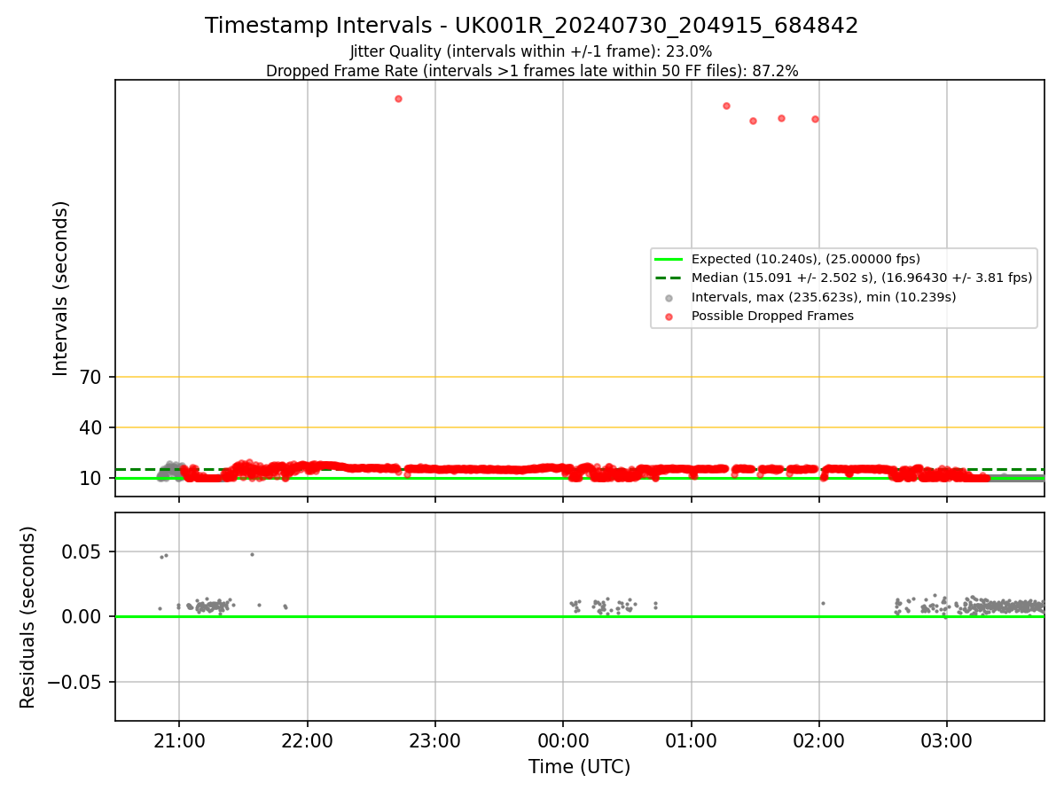Click the red outlier point between 22:00 and 23:00
Viewport: 1064px width, 798px height.
click(398, 98)
